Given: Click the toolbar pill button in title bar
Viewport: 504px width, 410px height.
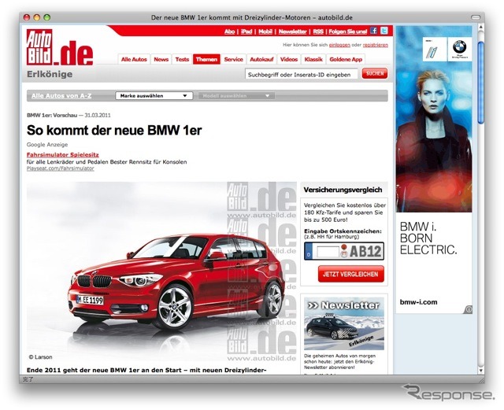Looking at the screenshot, I should tap(476, 17).
